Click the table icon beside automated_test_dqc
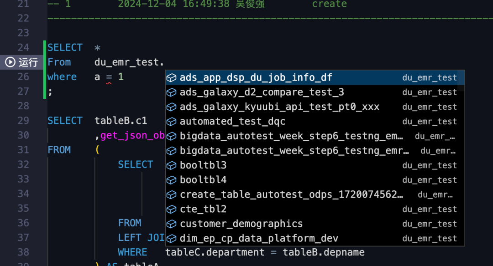Image resolution: width=493 pixels, height=266 pixels. pyautogui.click(x=171, y=122)
